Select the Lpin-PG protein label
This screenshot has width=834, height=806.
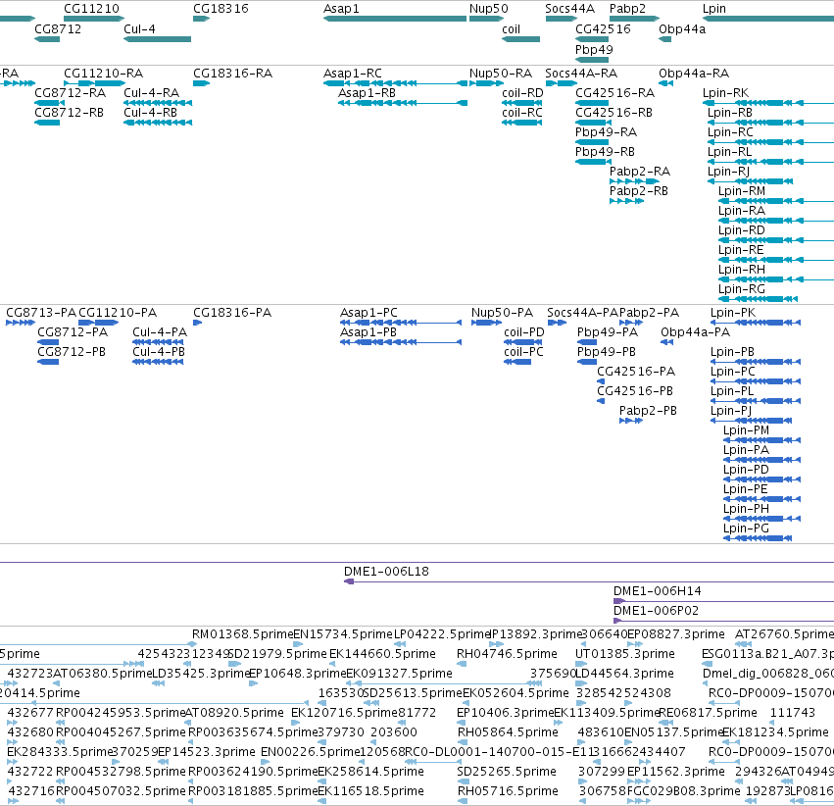point(746,529)
